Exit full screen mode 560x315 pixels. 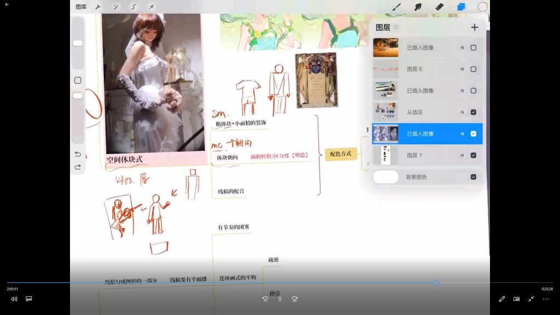pos(531,299)
